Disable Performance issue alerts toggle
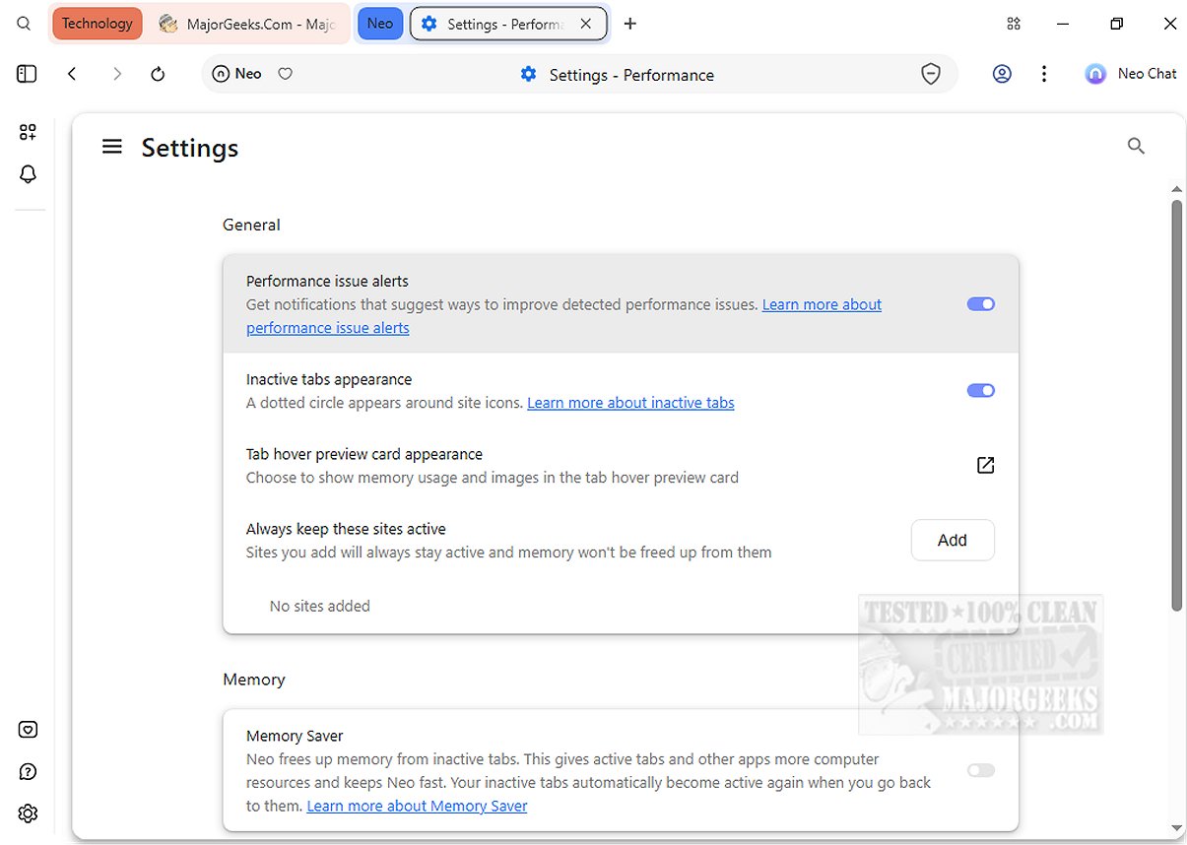The image size is (1187, 845). click(x=981, y=304)
